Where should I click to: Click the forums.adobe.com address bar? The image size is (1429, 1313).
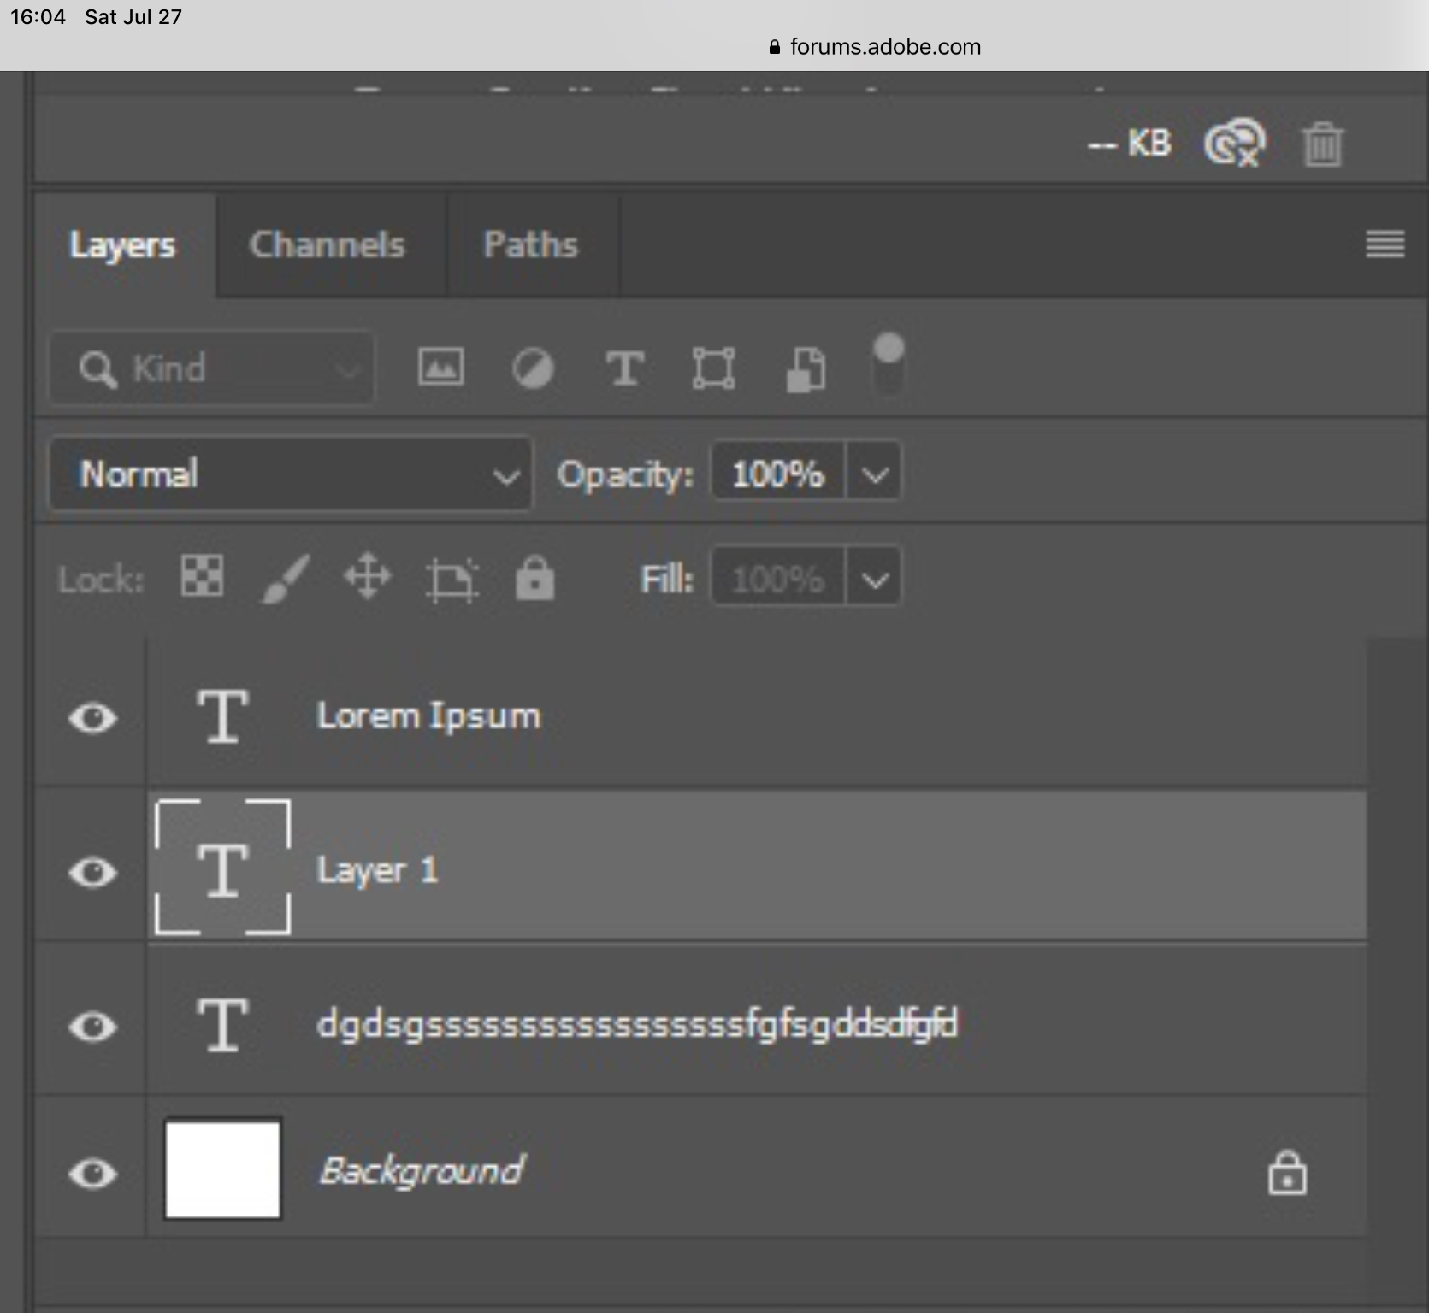876,47
